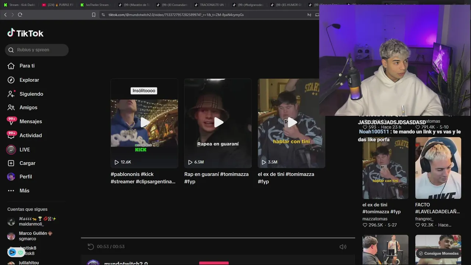471x265 pixels.
Task: Open Para ti feed
Action: point(27,66)
